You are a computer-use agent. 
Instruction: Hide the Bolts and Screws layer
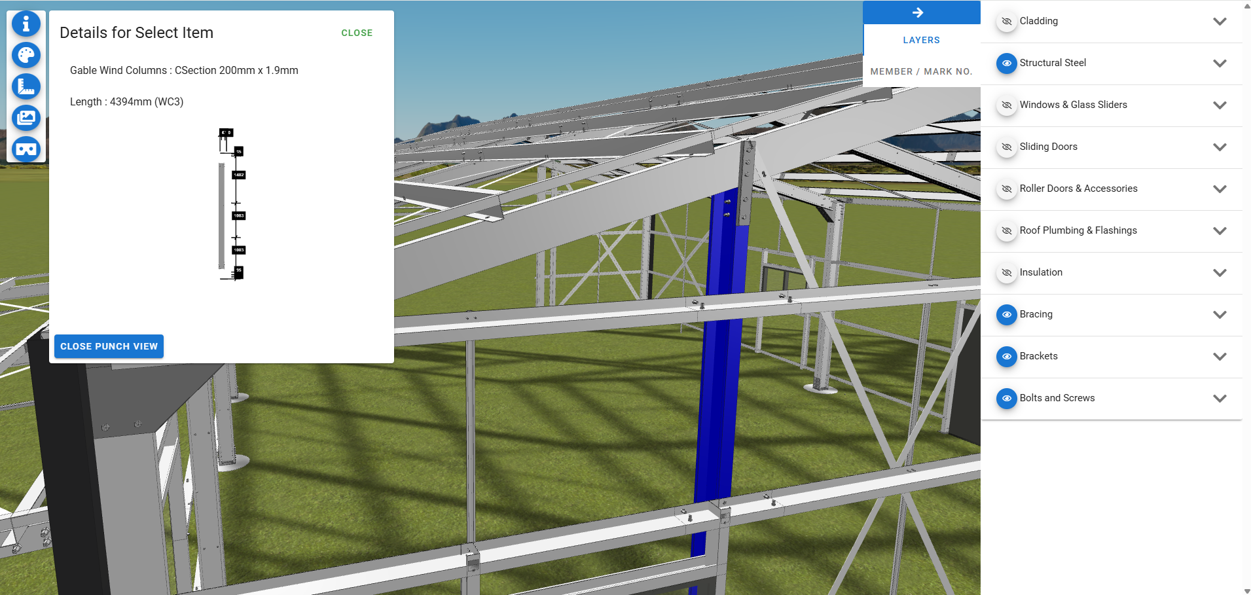pyautogui.click(x=1007, y=399)
